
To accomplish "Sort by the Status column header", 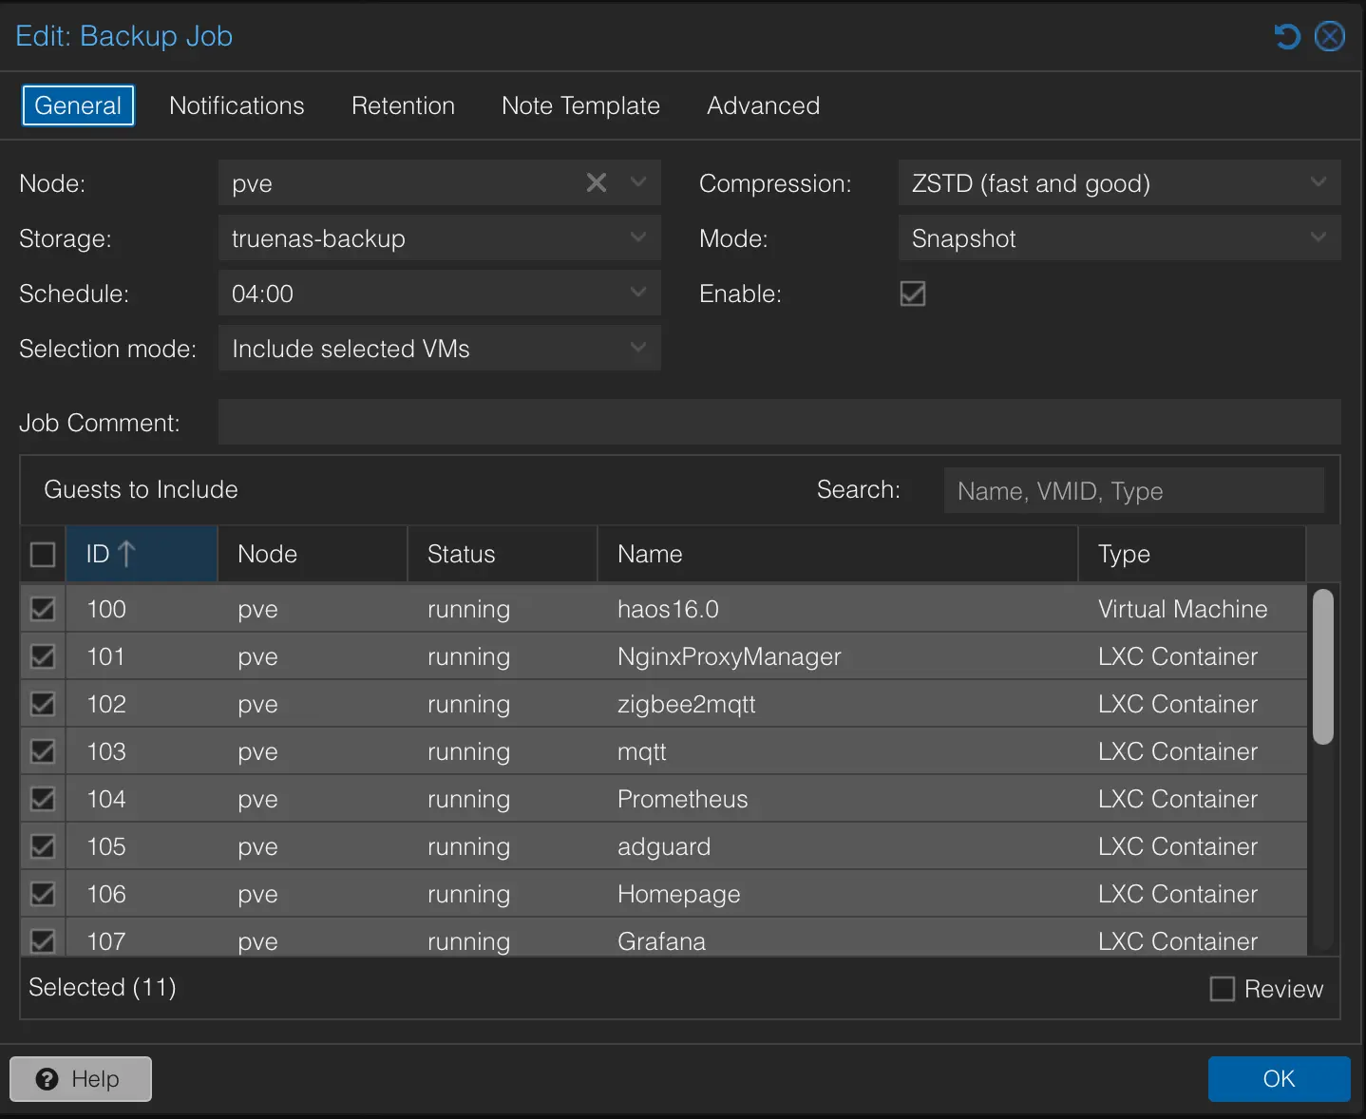I will click(503, 554).
